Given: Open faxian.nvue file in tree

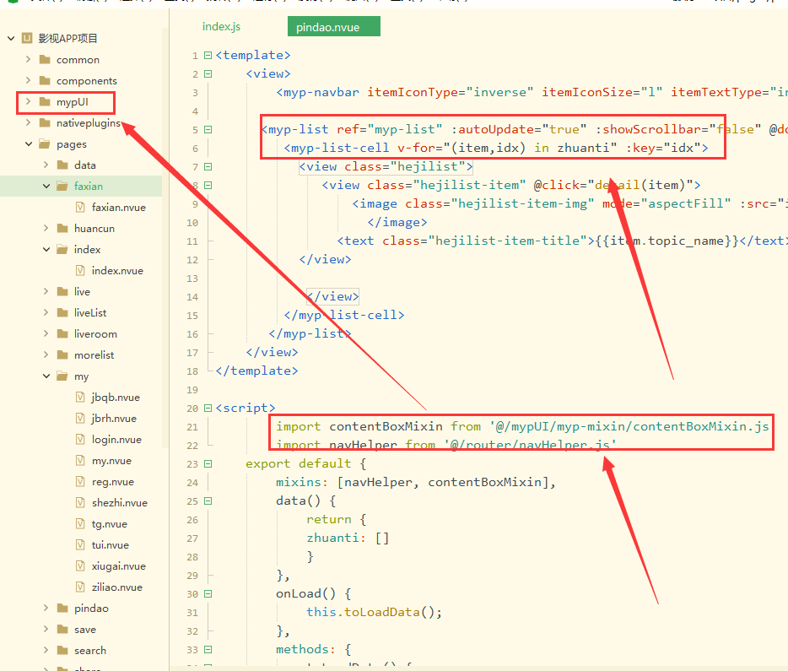Looking at the screenshot, I should tap(119, 207).
